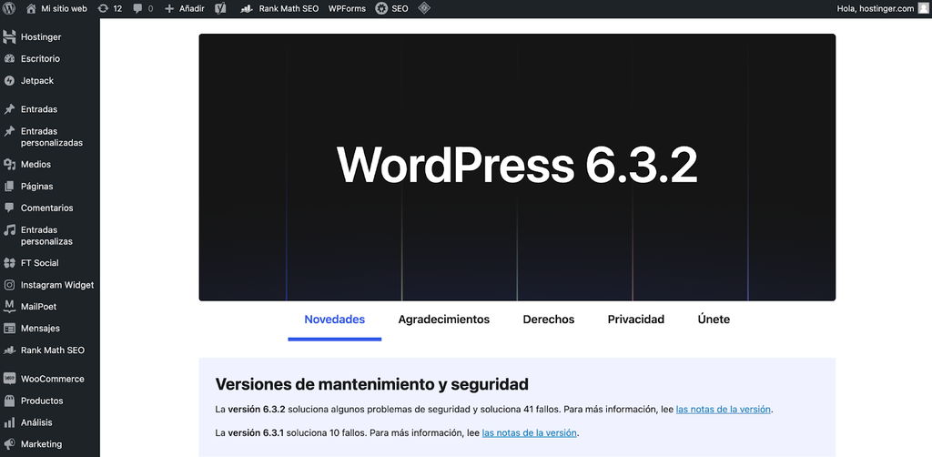Screen dimensions: 932x457
Task: Click the WordPress logo in admin bar
Action: [x=9, y=8]
